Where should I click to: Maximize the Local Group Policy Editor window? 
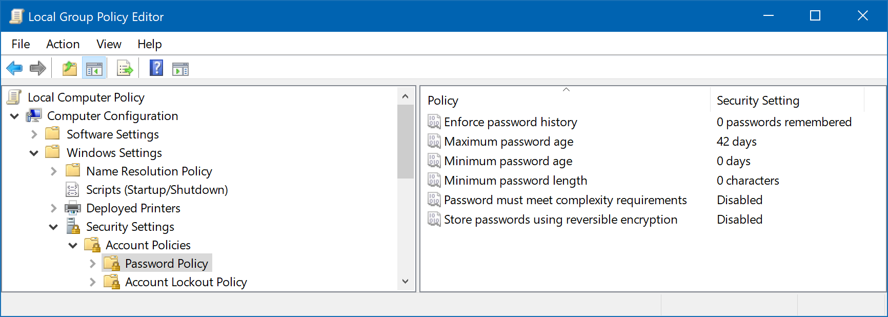tap(815, 16)
